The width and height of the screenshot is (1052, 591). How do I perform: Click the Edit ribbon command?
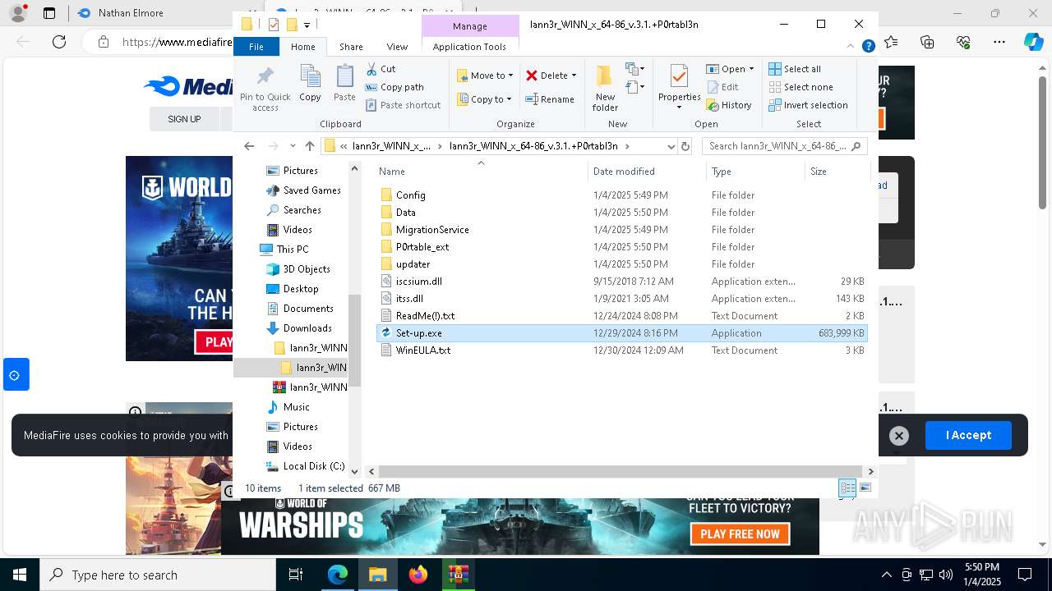point(722,87)
